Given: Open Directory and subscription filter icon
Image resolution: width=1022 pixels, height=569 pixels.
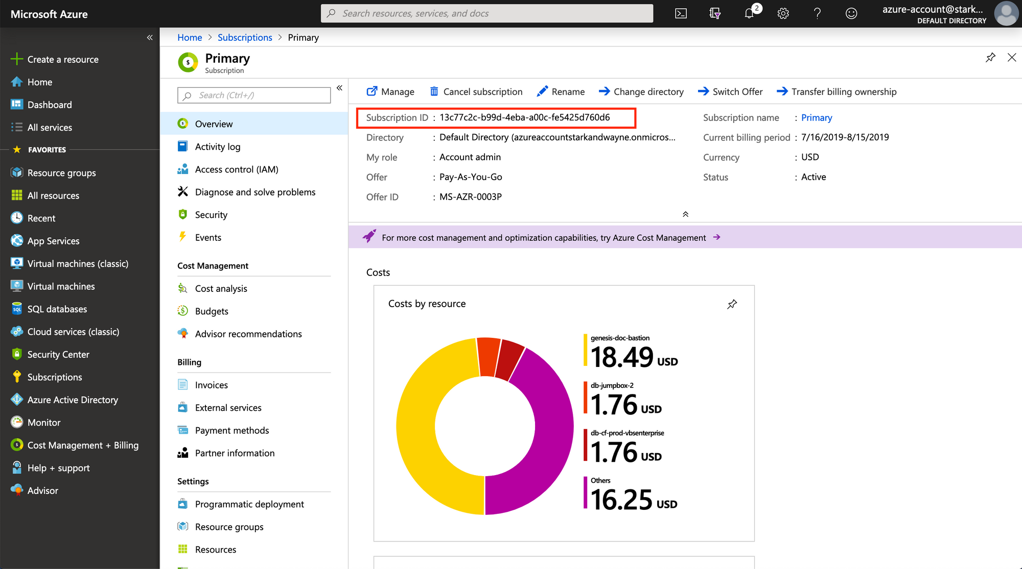Looking at the screenshot, I should [715, 14].
